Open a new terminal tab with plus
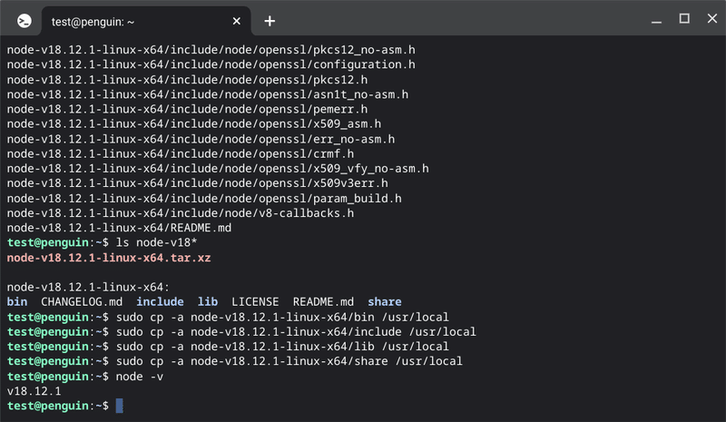Screen dimensions: 726x422 (270, 21)
